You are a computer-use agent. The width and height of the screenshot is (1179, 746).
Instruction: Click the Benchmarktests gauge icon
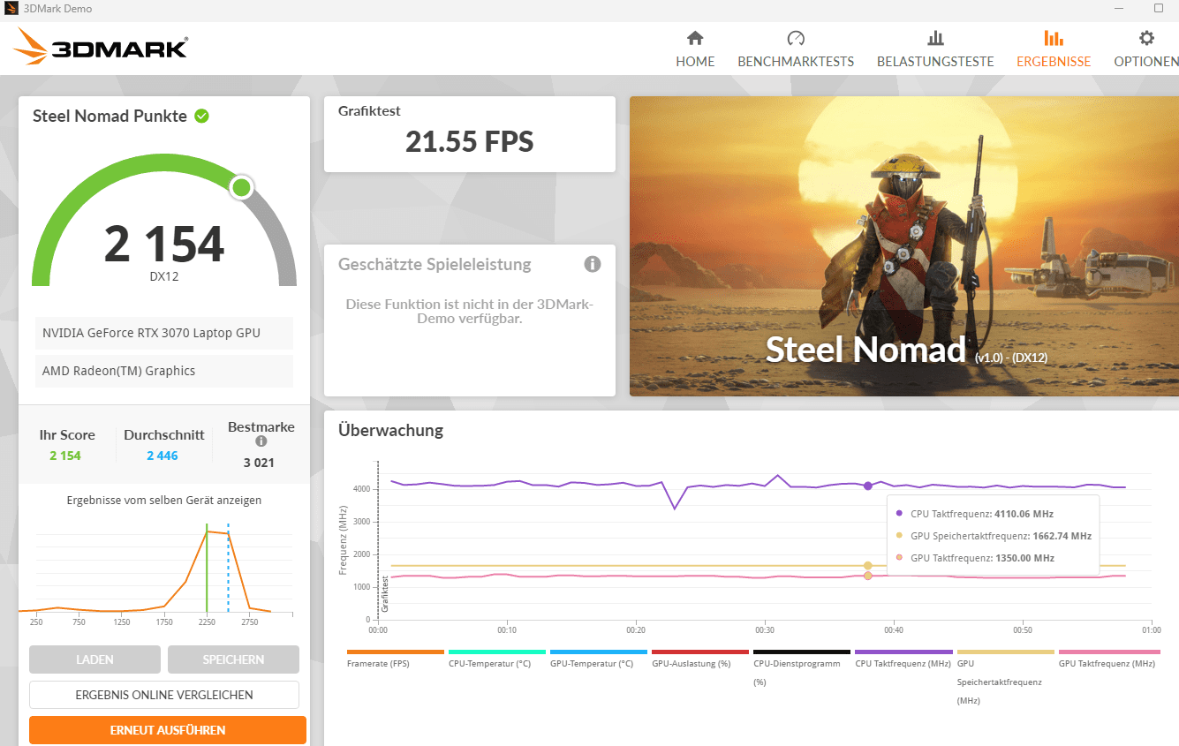point(796,38)
